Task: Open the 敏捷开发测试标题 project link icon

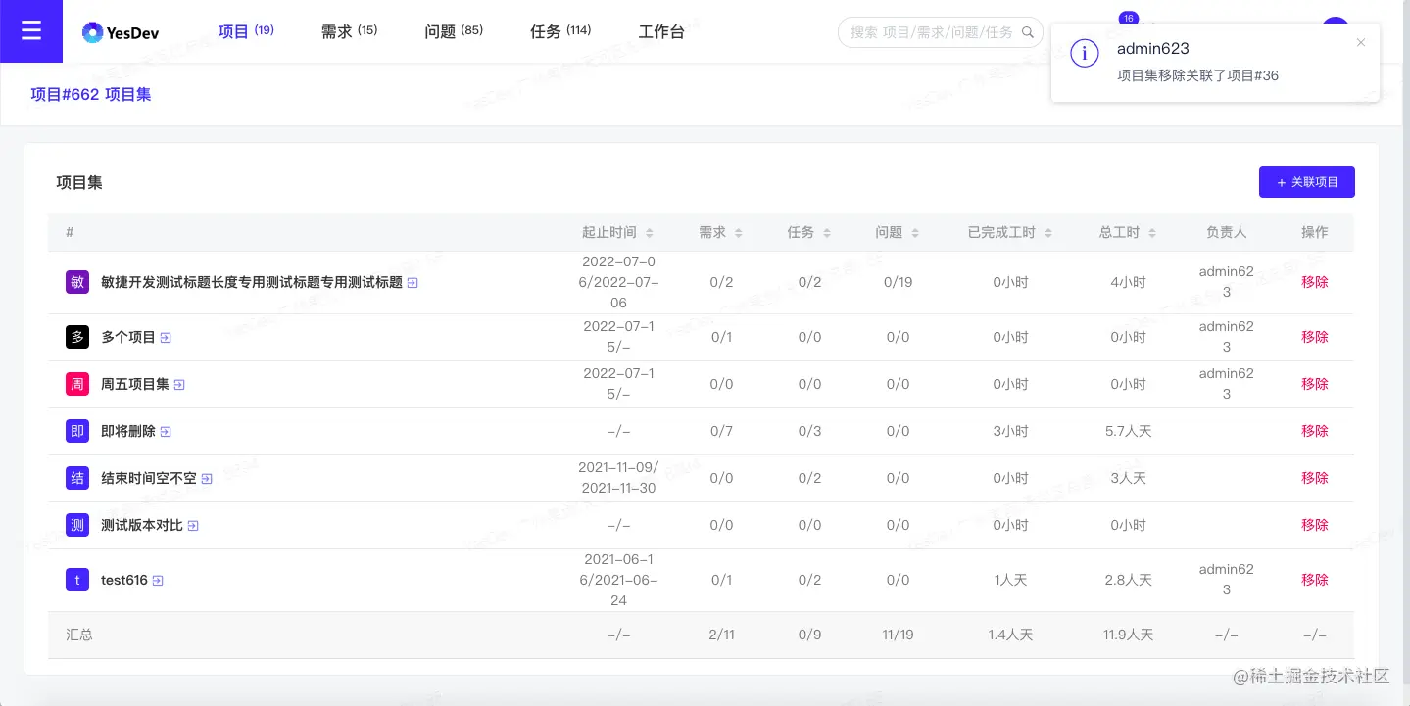Action: point(413,283)
